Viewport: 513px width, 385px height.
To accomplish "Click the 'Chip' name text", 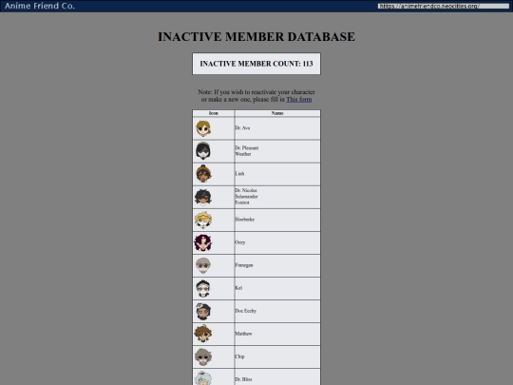I will tap(239, 356).
